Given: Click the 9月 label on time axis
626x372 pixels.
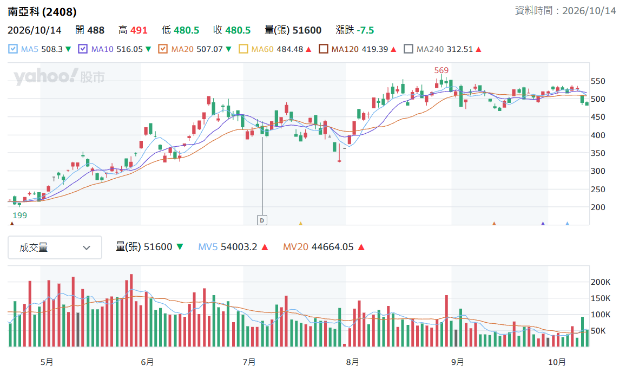Looking at the screenshot, I should click(x=458, y=362).
